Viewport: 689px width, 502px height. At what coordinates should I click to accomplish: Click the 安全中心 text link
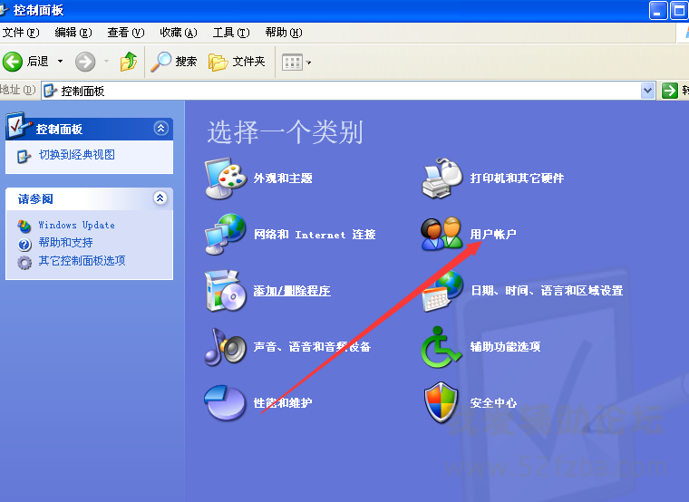(x=493, y=402)
